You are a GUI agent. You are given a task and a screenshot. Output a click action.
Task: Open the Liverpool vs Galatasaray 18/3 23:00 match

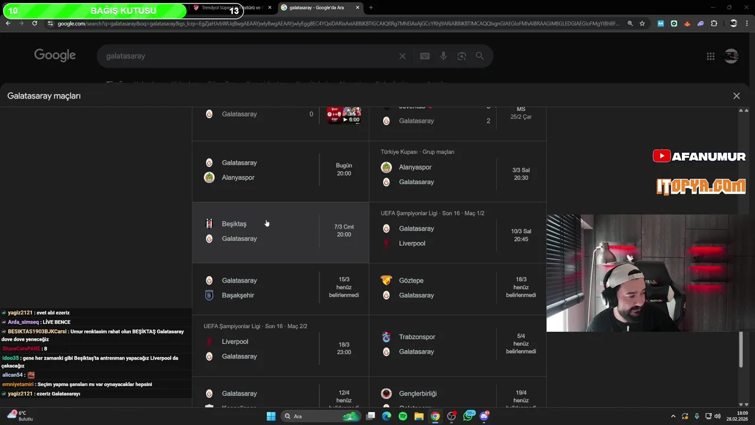[x=281, y=346]
